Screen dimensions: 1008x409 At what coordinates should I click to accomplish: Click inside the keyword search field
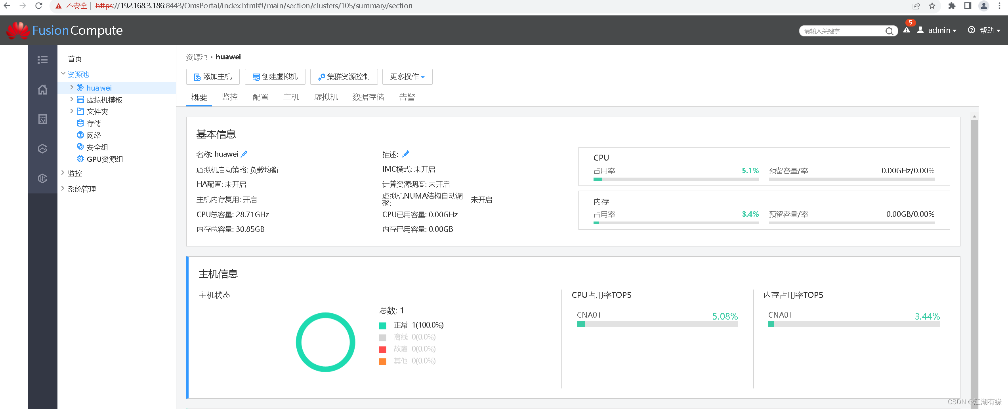point(840,31)
